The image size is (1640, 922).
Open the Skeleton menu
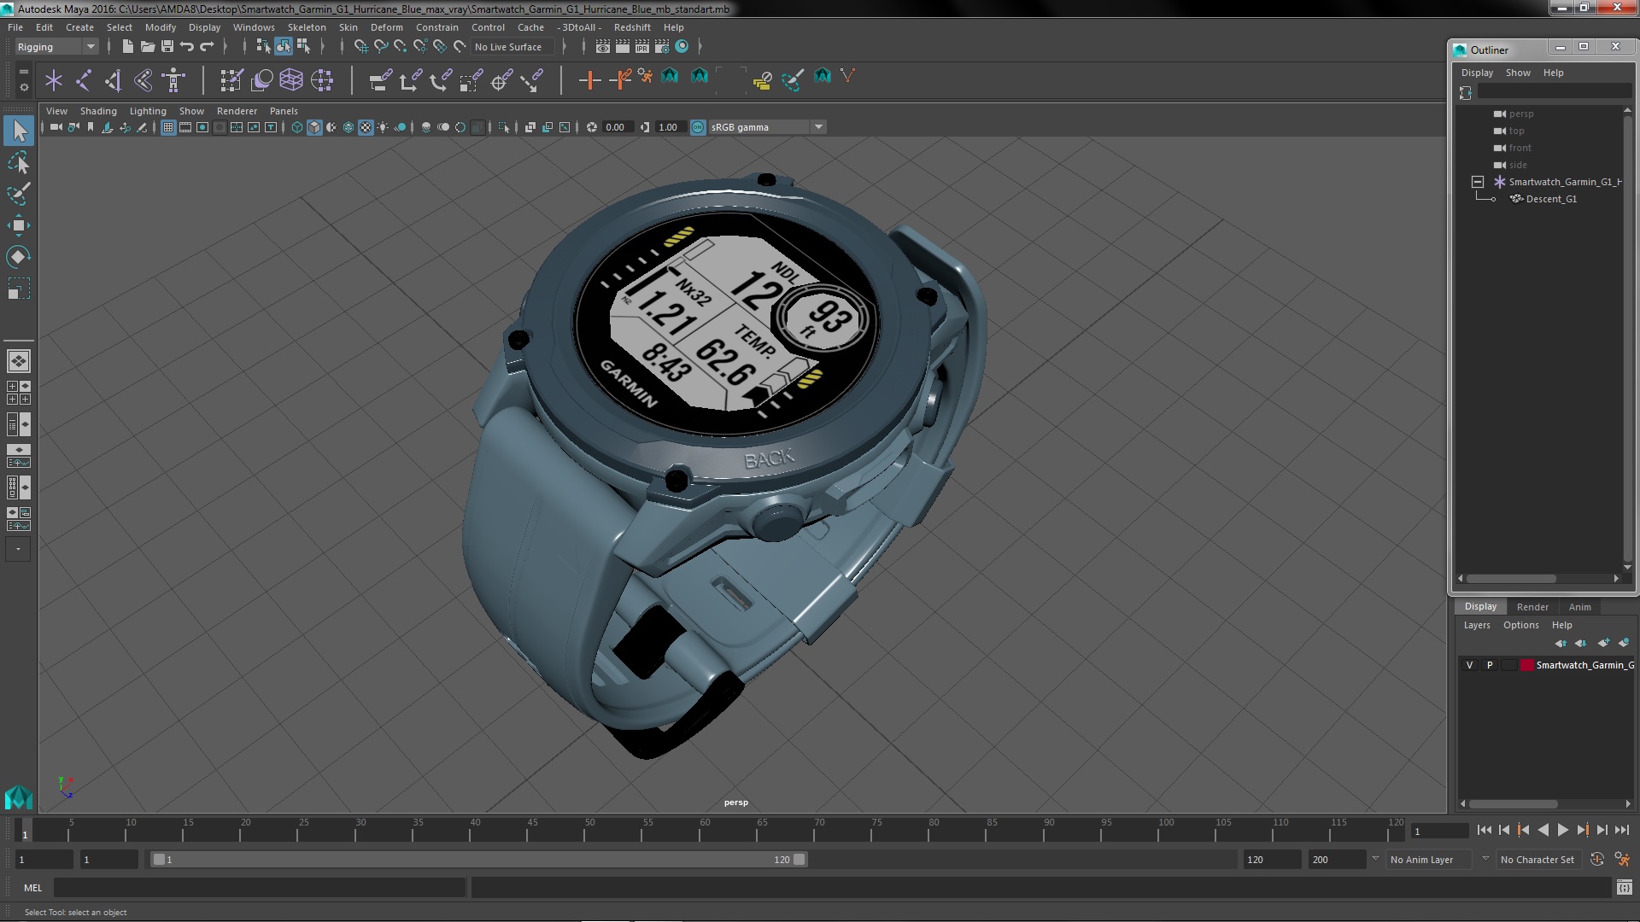pyautogui.click(x=307, y=27)
